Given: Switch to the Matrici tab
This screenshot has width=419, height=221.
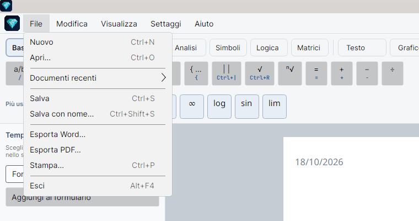Looking at the screenshot, I should [309, 48].
